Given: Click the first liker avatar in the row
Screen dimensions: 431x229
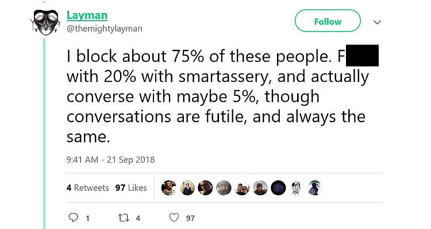Looking at the screenshot, I should point(168,187).
